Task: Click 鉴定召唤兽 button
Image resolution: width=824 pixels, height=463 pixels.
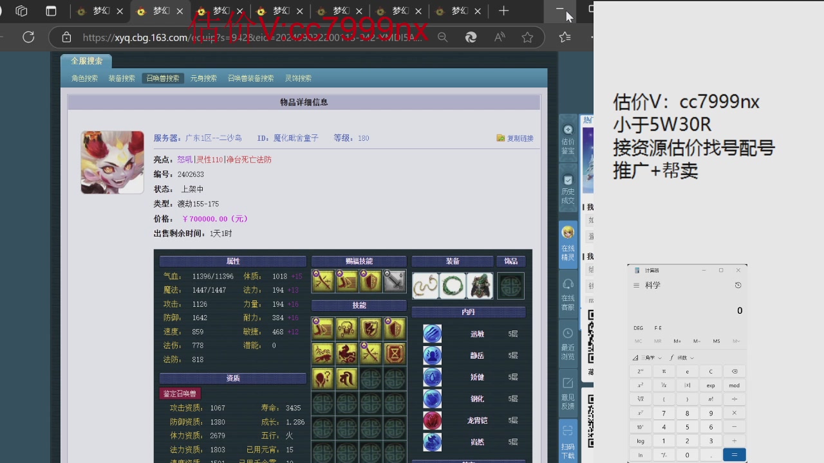Action: pyautogui.click(x=180, y=394)
